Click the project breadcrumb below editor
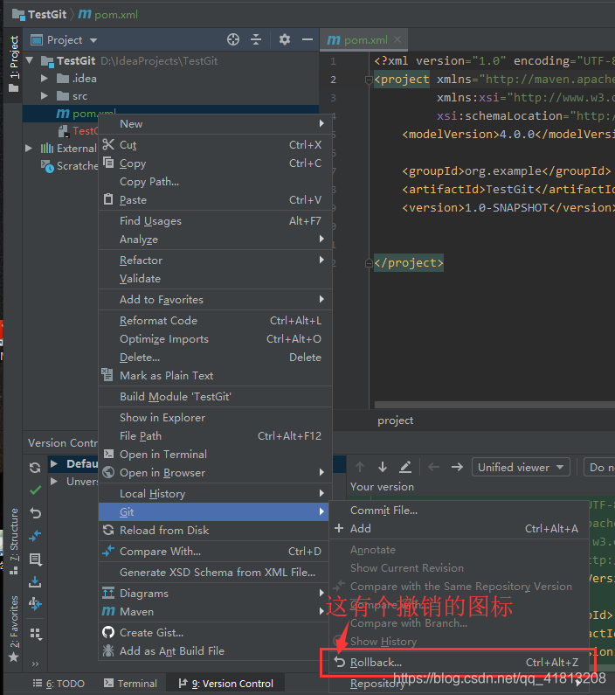The width and height of the screenshot is (615, 695). [x=396, y=420]
